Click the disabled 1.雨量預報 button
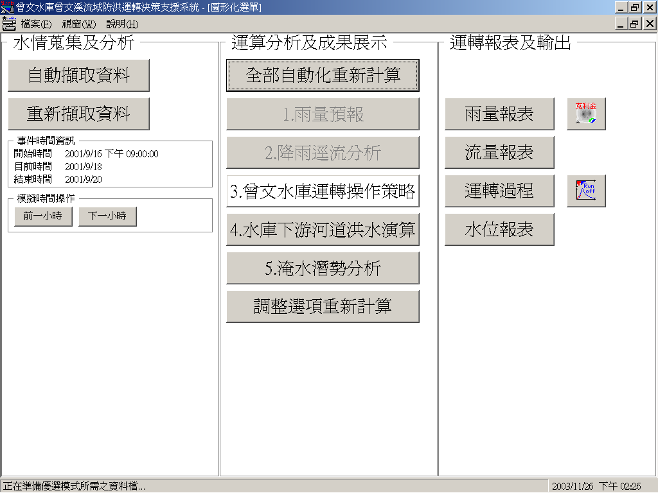 point(323,114)
